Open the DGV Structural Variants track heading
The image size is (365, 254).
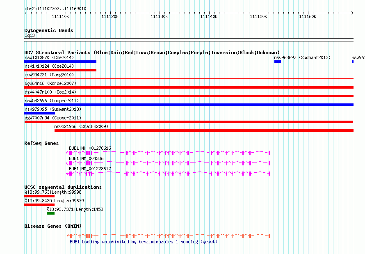[152, 53]
